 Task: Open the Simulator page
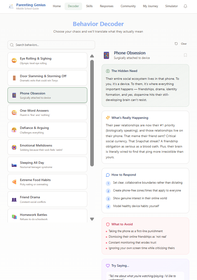coord(171,6)
